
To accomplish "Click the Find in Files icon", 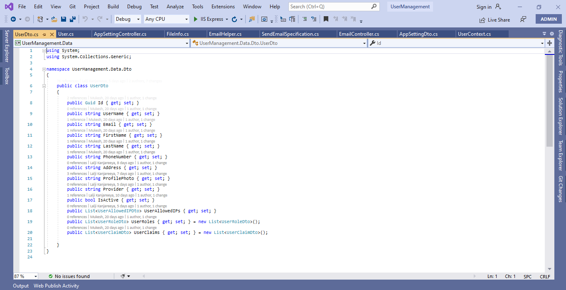I will (251, 19).
